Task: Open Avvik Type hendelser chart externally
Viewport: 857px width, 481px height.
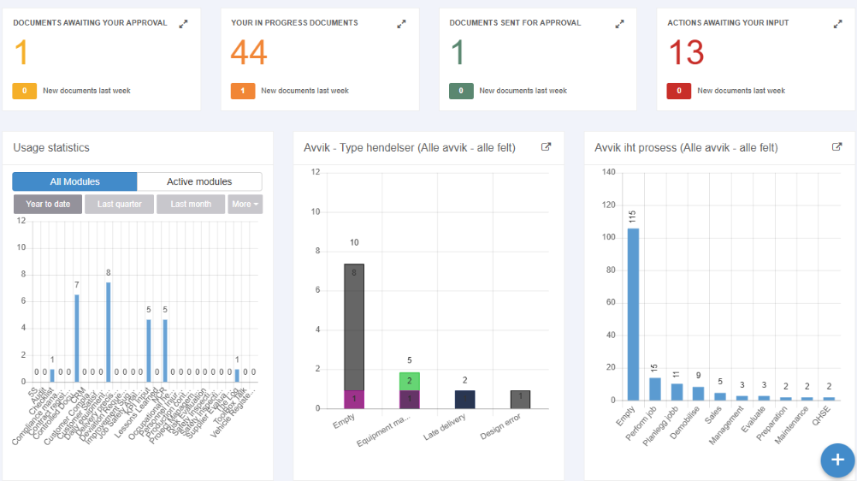Action: click(546, 146)
